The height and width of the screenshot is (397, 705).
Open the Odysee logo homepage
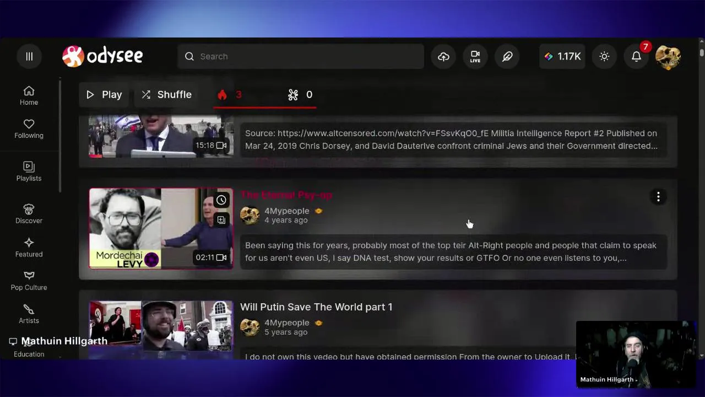click(x=102, y=56)
